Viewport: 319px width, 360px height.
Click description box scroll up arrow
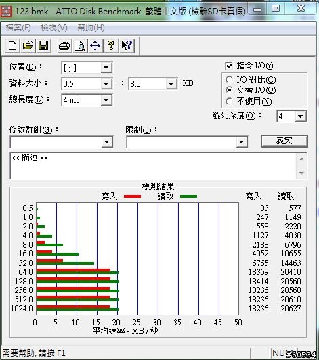[301, 159]
